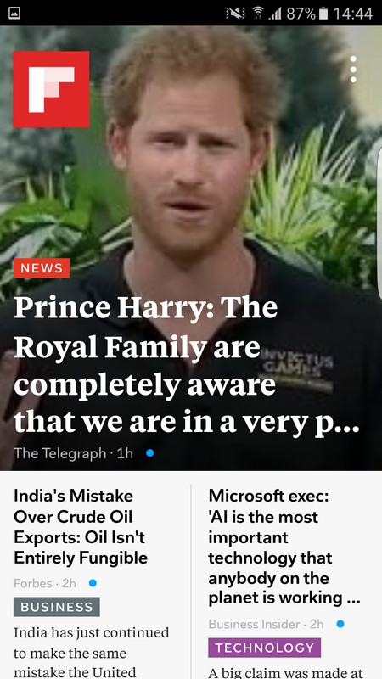
Task: Tap the image notification icon in status bar
Action: point(14,13)
